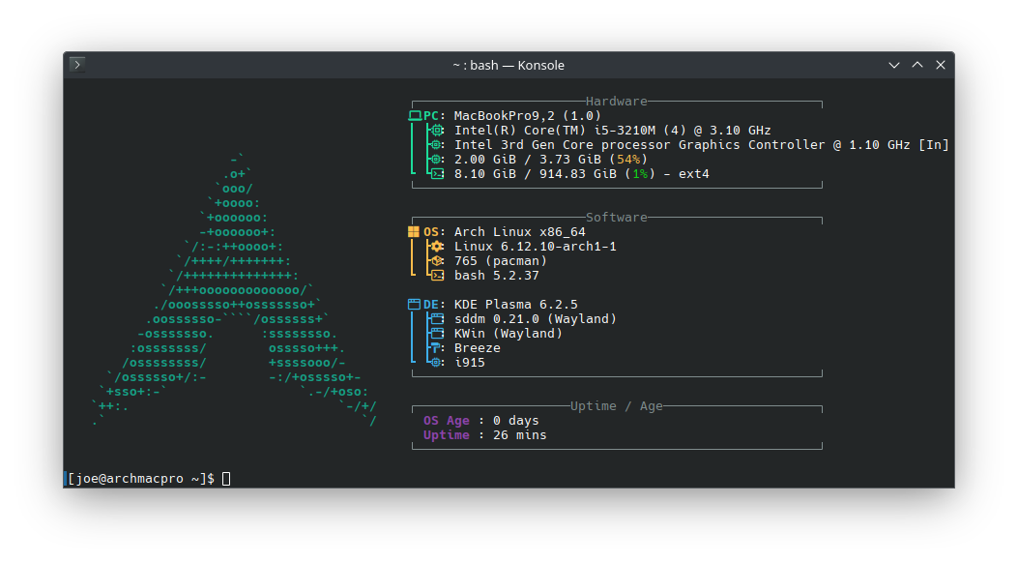Image resolution: width=1018 pixels, height=563 pixels.
Task: Click the '~ : bash — Konsole' window title
Action: [508, 65]
